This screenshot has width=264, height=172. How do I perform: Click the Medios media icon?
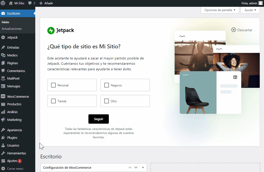point(3,55)
